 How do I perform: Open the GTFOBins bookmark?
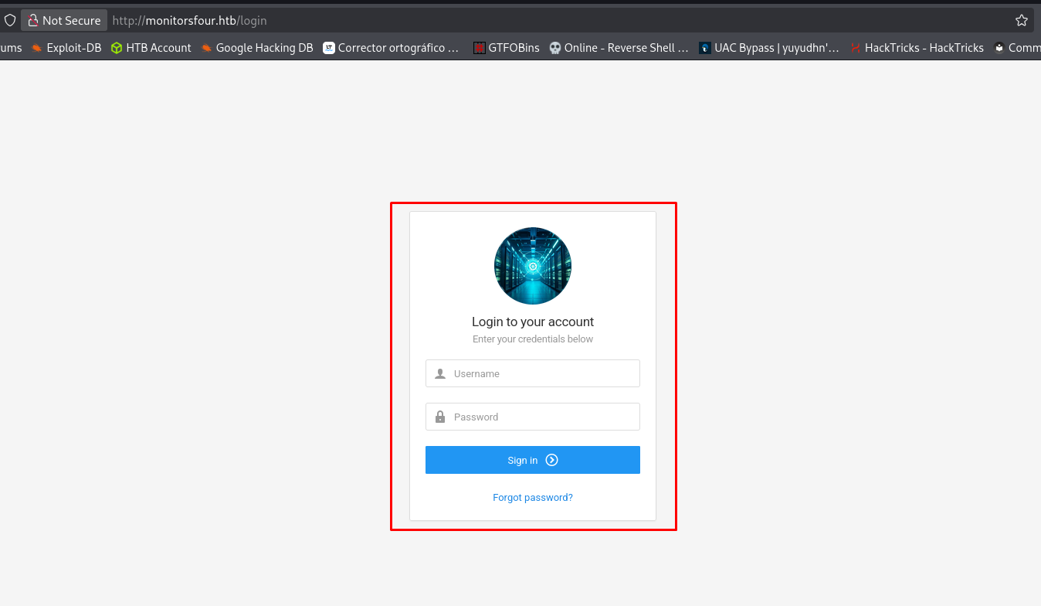[507, 48]
